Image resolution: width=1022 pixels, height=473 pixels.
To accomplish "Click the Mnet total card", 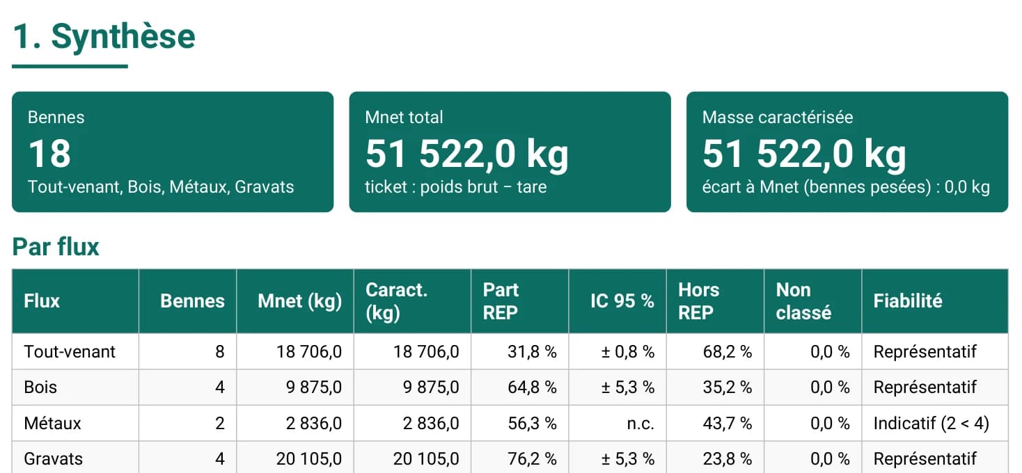I will coord(510,152).
